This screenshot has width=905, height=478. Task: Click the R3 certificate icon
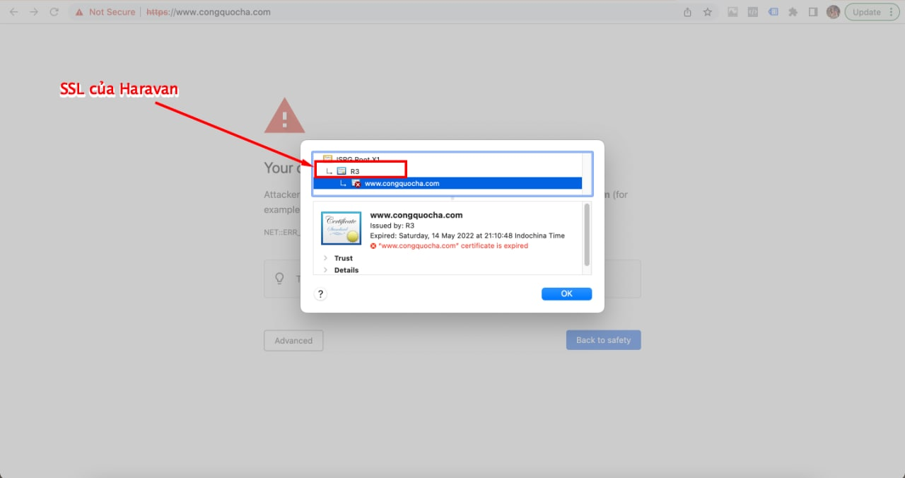(341, 171)
